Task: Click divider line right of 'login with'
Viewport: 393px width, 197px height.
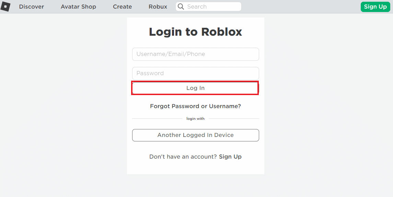Action: click(x=234, y=119)
